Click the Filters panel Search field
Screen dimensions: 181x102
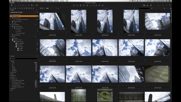coord(24,59)
